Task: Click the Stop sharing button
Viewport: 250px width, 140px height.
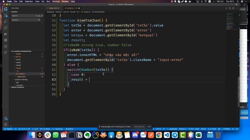Action: [x=139, y=127]
